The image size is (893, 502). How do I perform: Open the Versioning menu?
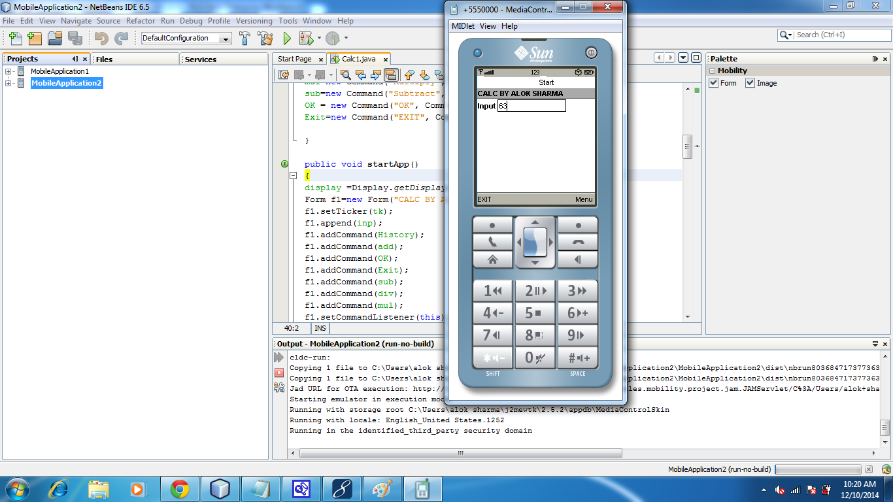click(254, 21)
